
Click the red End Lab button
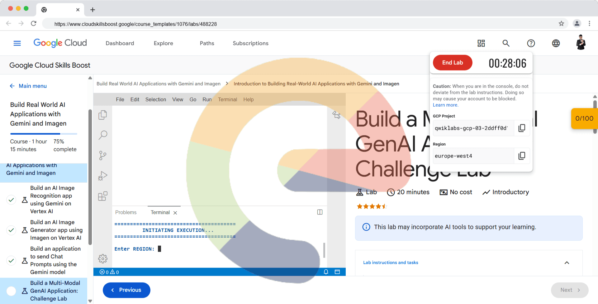coord(452,63)
